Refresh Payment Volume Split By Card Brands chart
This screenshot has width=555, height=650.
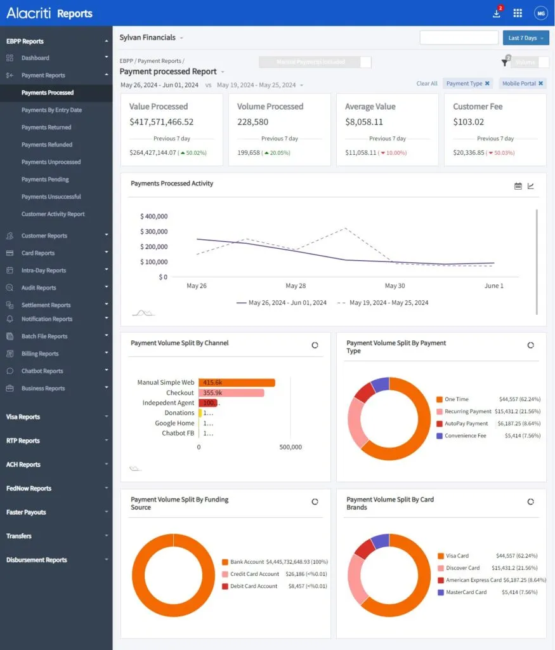point(530,501)
